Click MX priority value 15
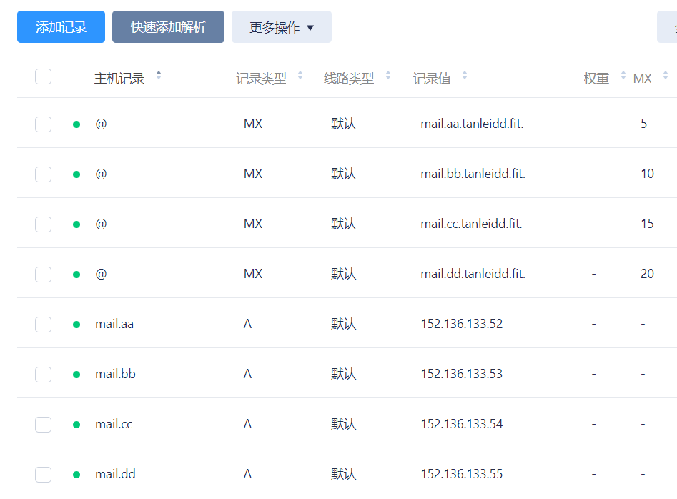Viewport: 677px width, 499px height. coord(647,224)
